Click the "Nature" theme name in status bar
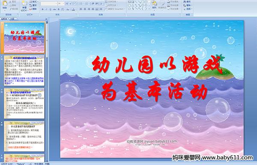 click(x=21, y=164)
